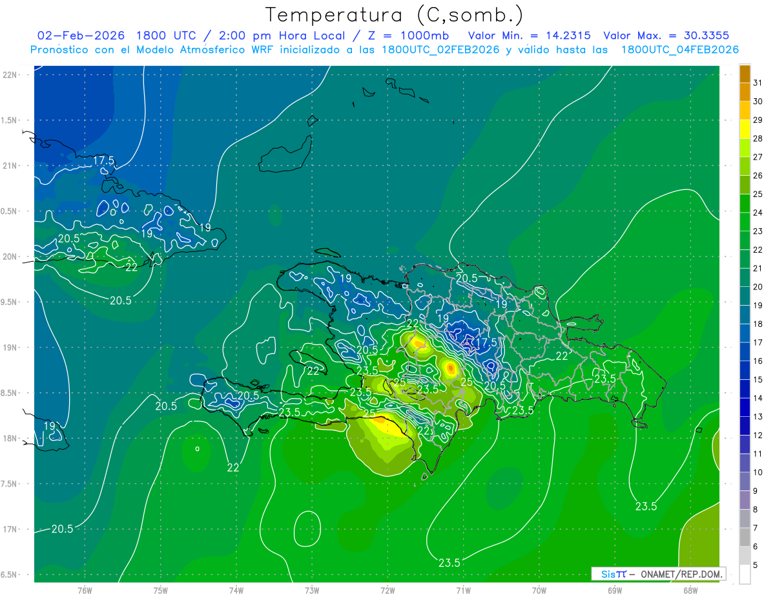This screenshot has height=599, width=775.
Task: Click the 72W longitude axis label
Action: point(387,590)
